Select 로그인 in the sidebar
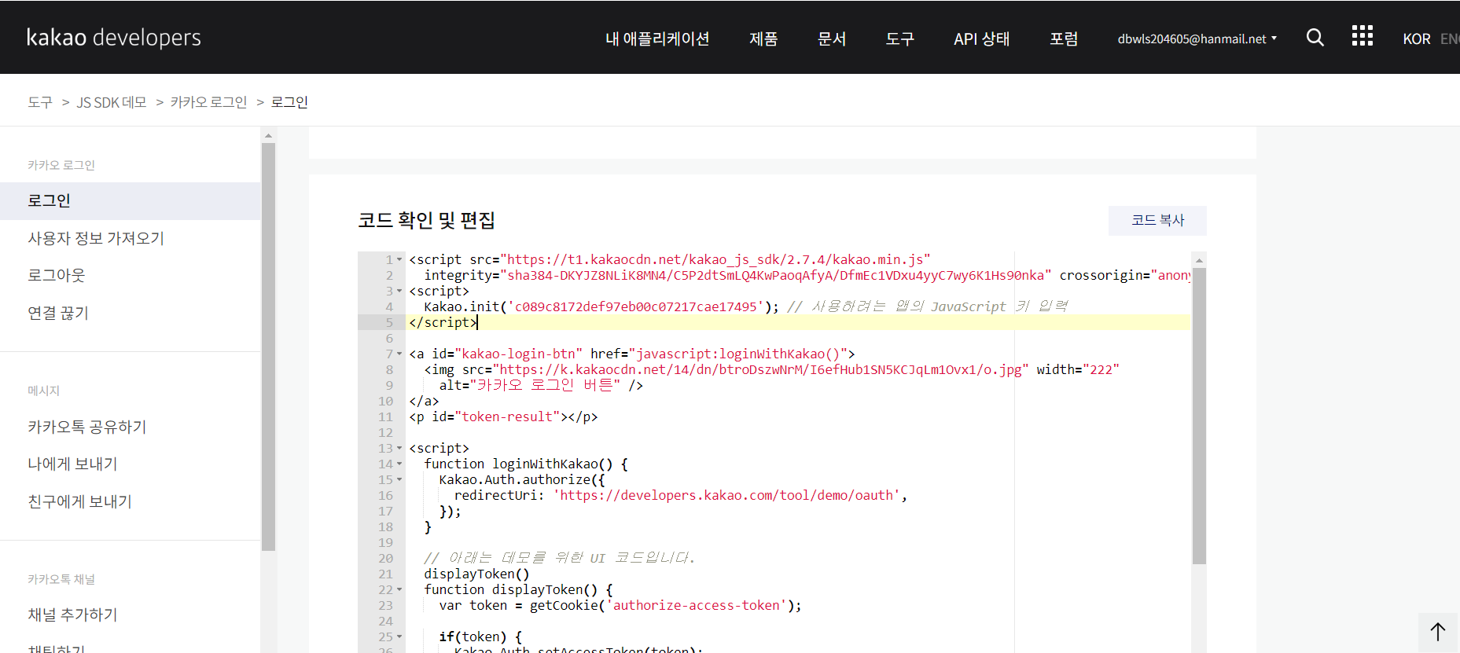This screenshot has width=1460, height=653. point(130,200)
